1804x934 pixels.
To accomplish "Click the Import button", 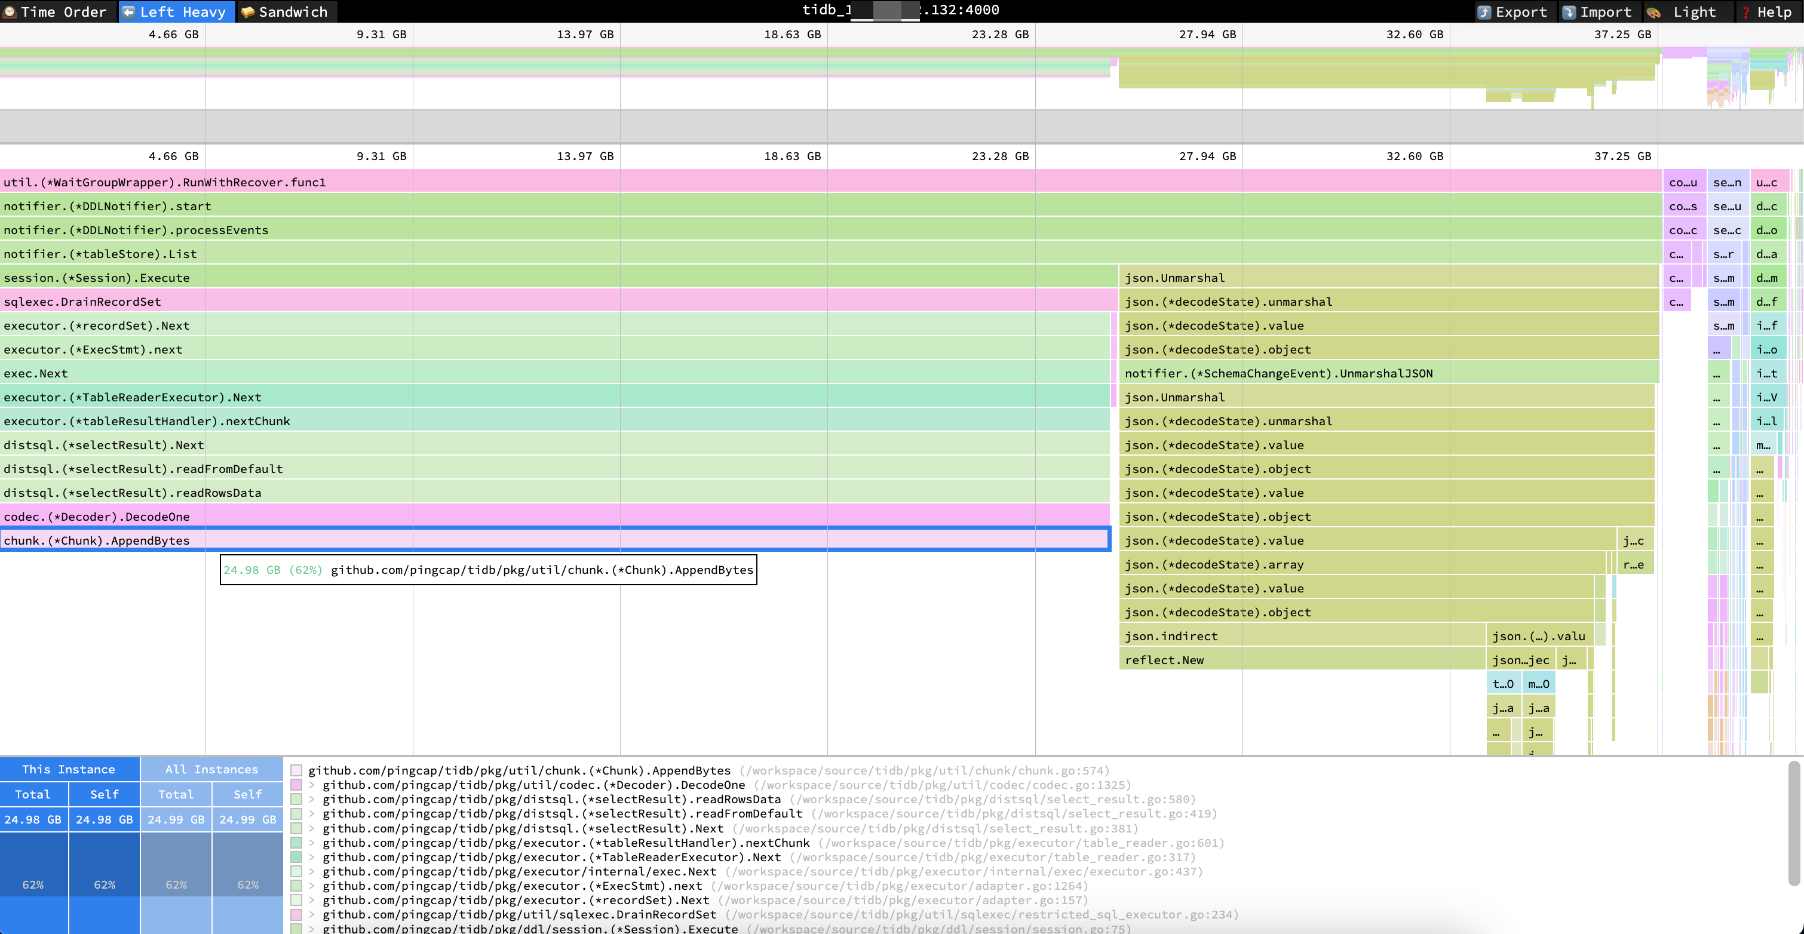I will [x=1599, y=12].
